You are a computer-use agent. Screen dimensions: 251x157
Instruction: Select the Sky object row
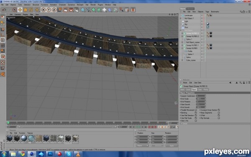click(x=186, y=24)
